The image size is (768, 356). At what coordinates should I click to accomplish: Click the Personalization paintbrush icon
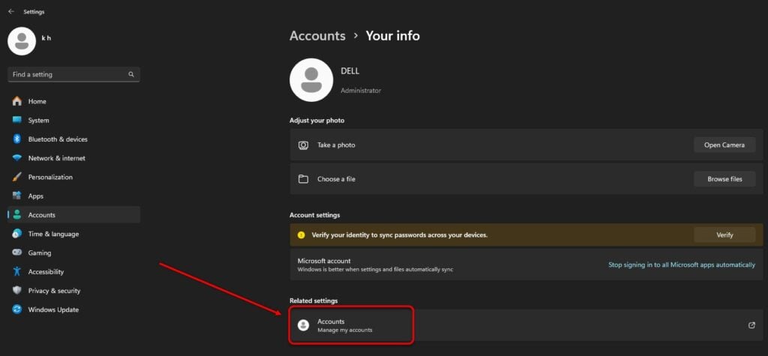coord(17,177)
